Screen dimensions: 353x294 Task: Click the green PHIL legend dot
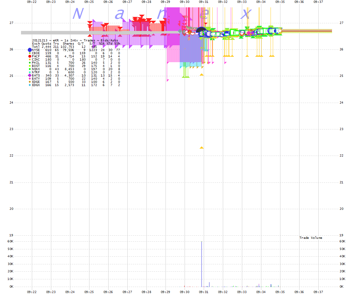point(30,63)
